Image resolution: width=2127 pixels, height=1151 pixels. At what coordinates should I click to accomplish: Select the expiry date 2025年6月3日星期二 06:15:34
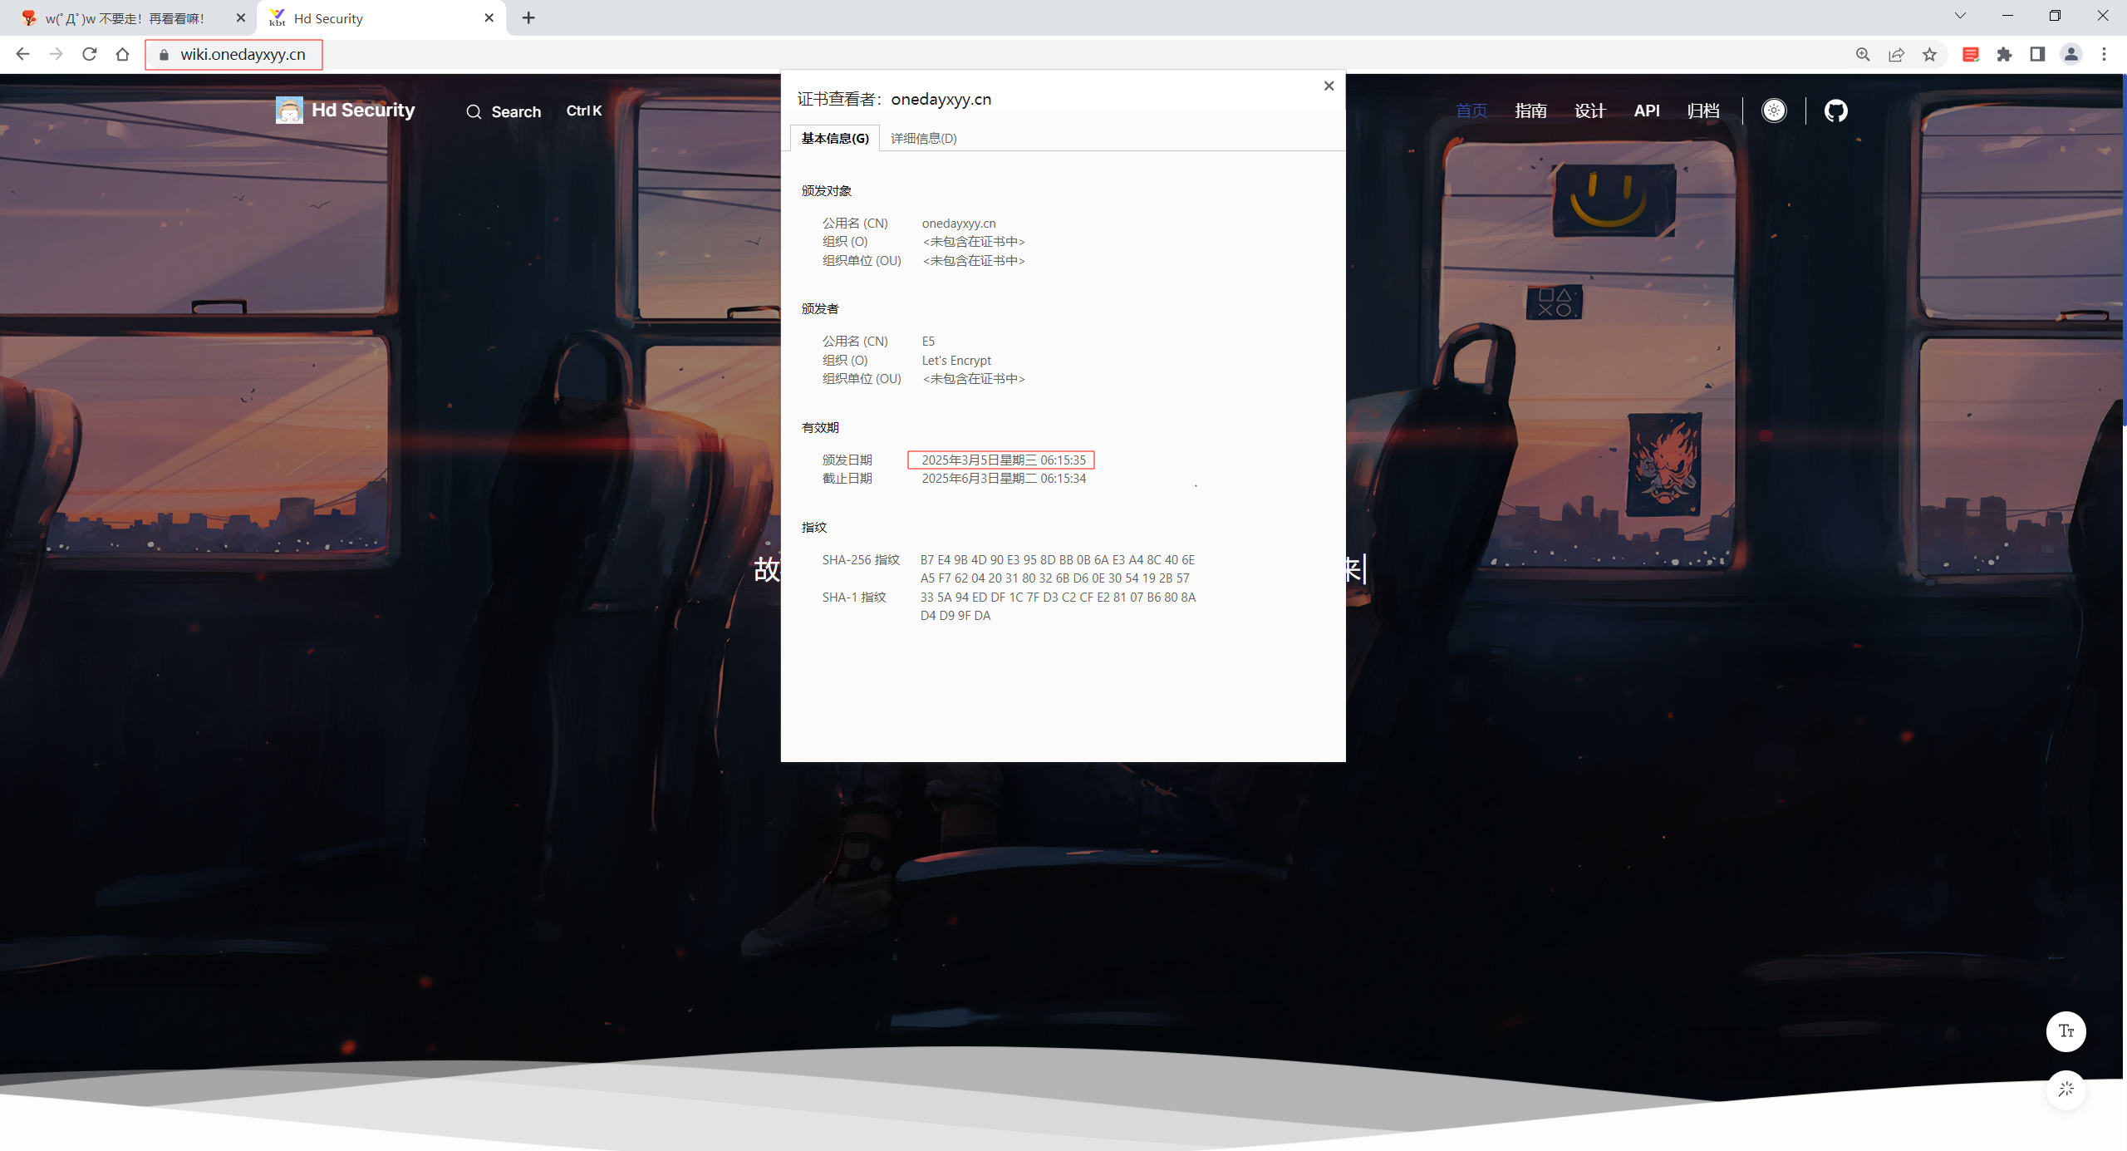[x=1003, y=479]
